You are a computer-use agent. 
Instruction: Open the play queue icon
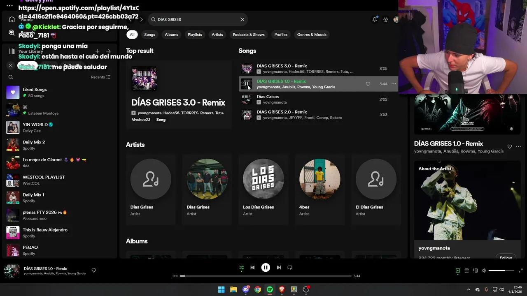click(466, 271)
